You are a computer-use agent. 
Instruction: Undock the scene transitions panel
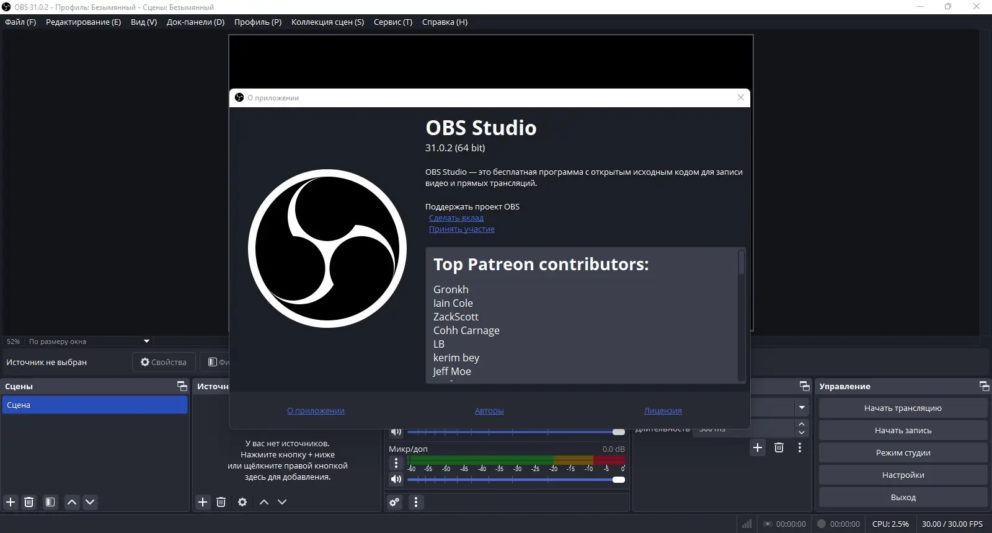click(x=805, y=386)
